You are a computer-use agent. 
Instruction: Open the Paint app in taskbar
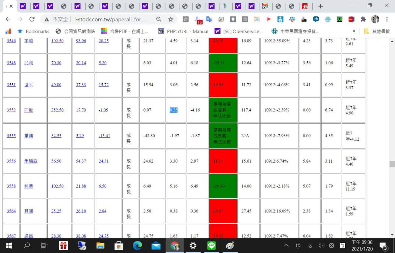coord(230,246)
